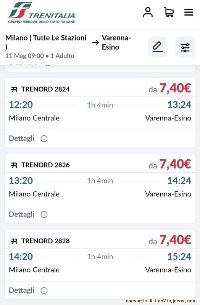Open the shopping cart icon

pyautogui.click(x=169, y=12)
